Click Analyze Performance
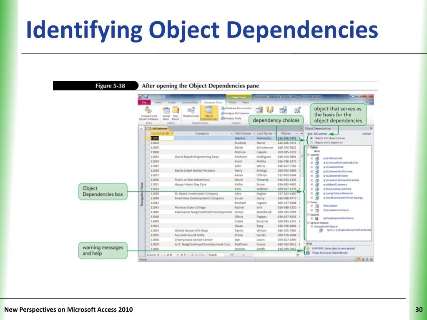Image resolution: width=427 pixels, height=320 pixels. 237,113
